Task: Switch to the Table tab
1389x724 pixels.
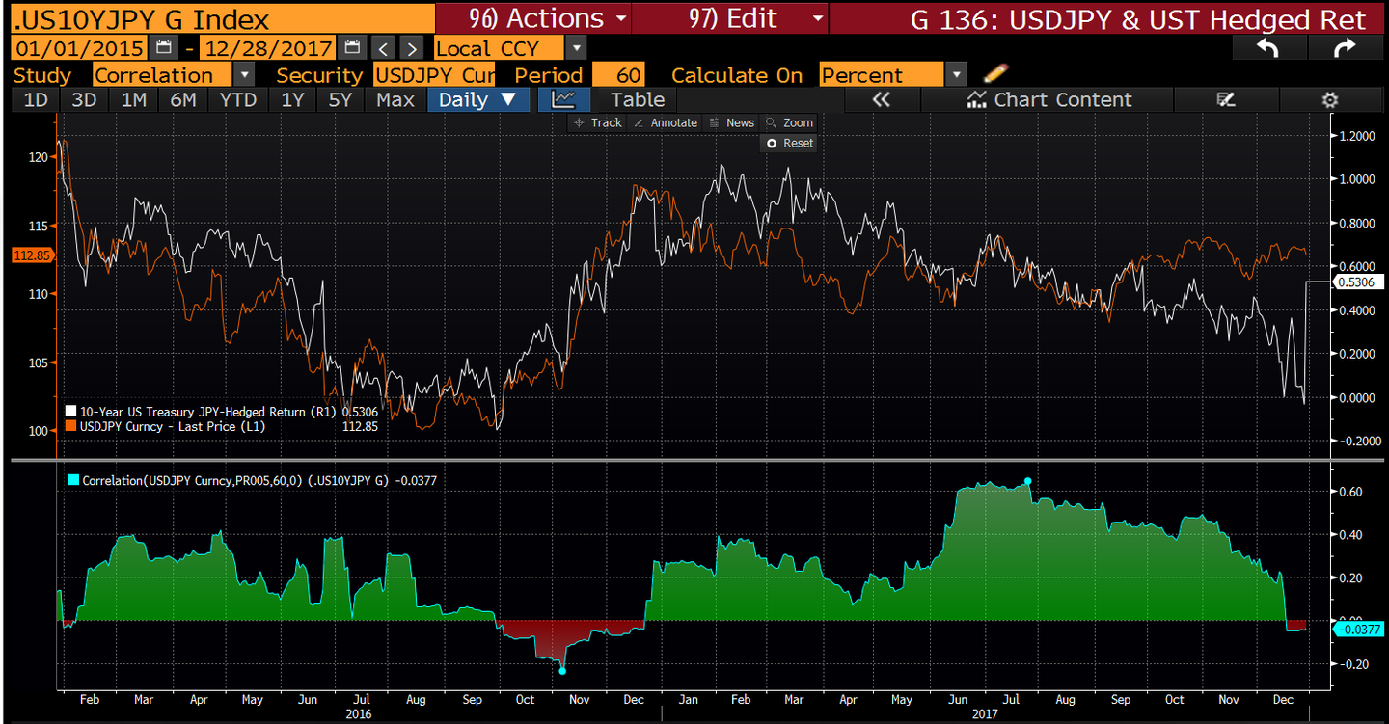Action: click(x=637, y=99)
